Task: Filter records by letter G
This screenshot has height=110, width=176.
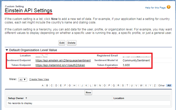Action: click(70, 86)
